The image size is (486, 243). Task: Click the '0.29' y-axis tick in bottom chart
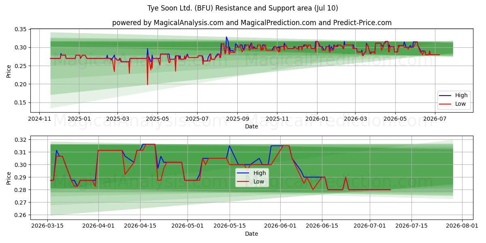pos(21,177)
